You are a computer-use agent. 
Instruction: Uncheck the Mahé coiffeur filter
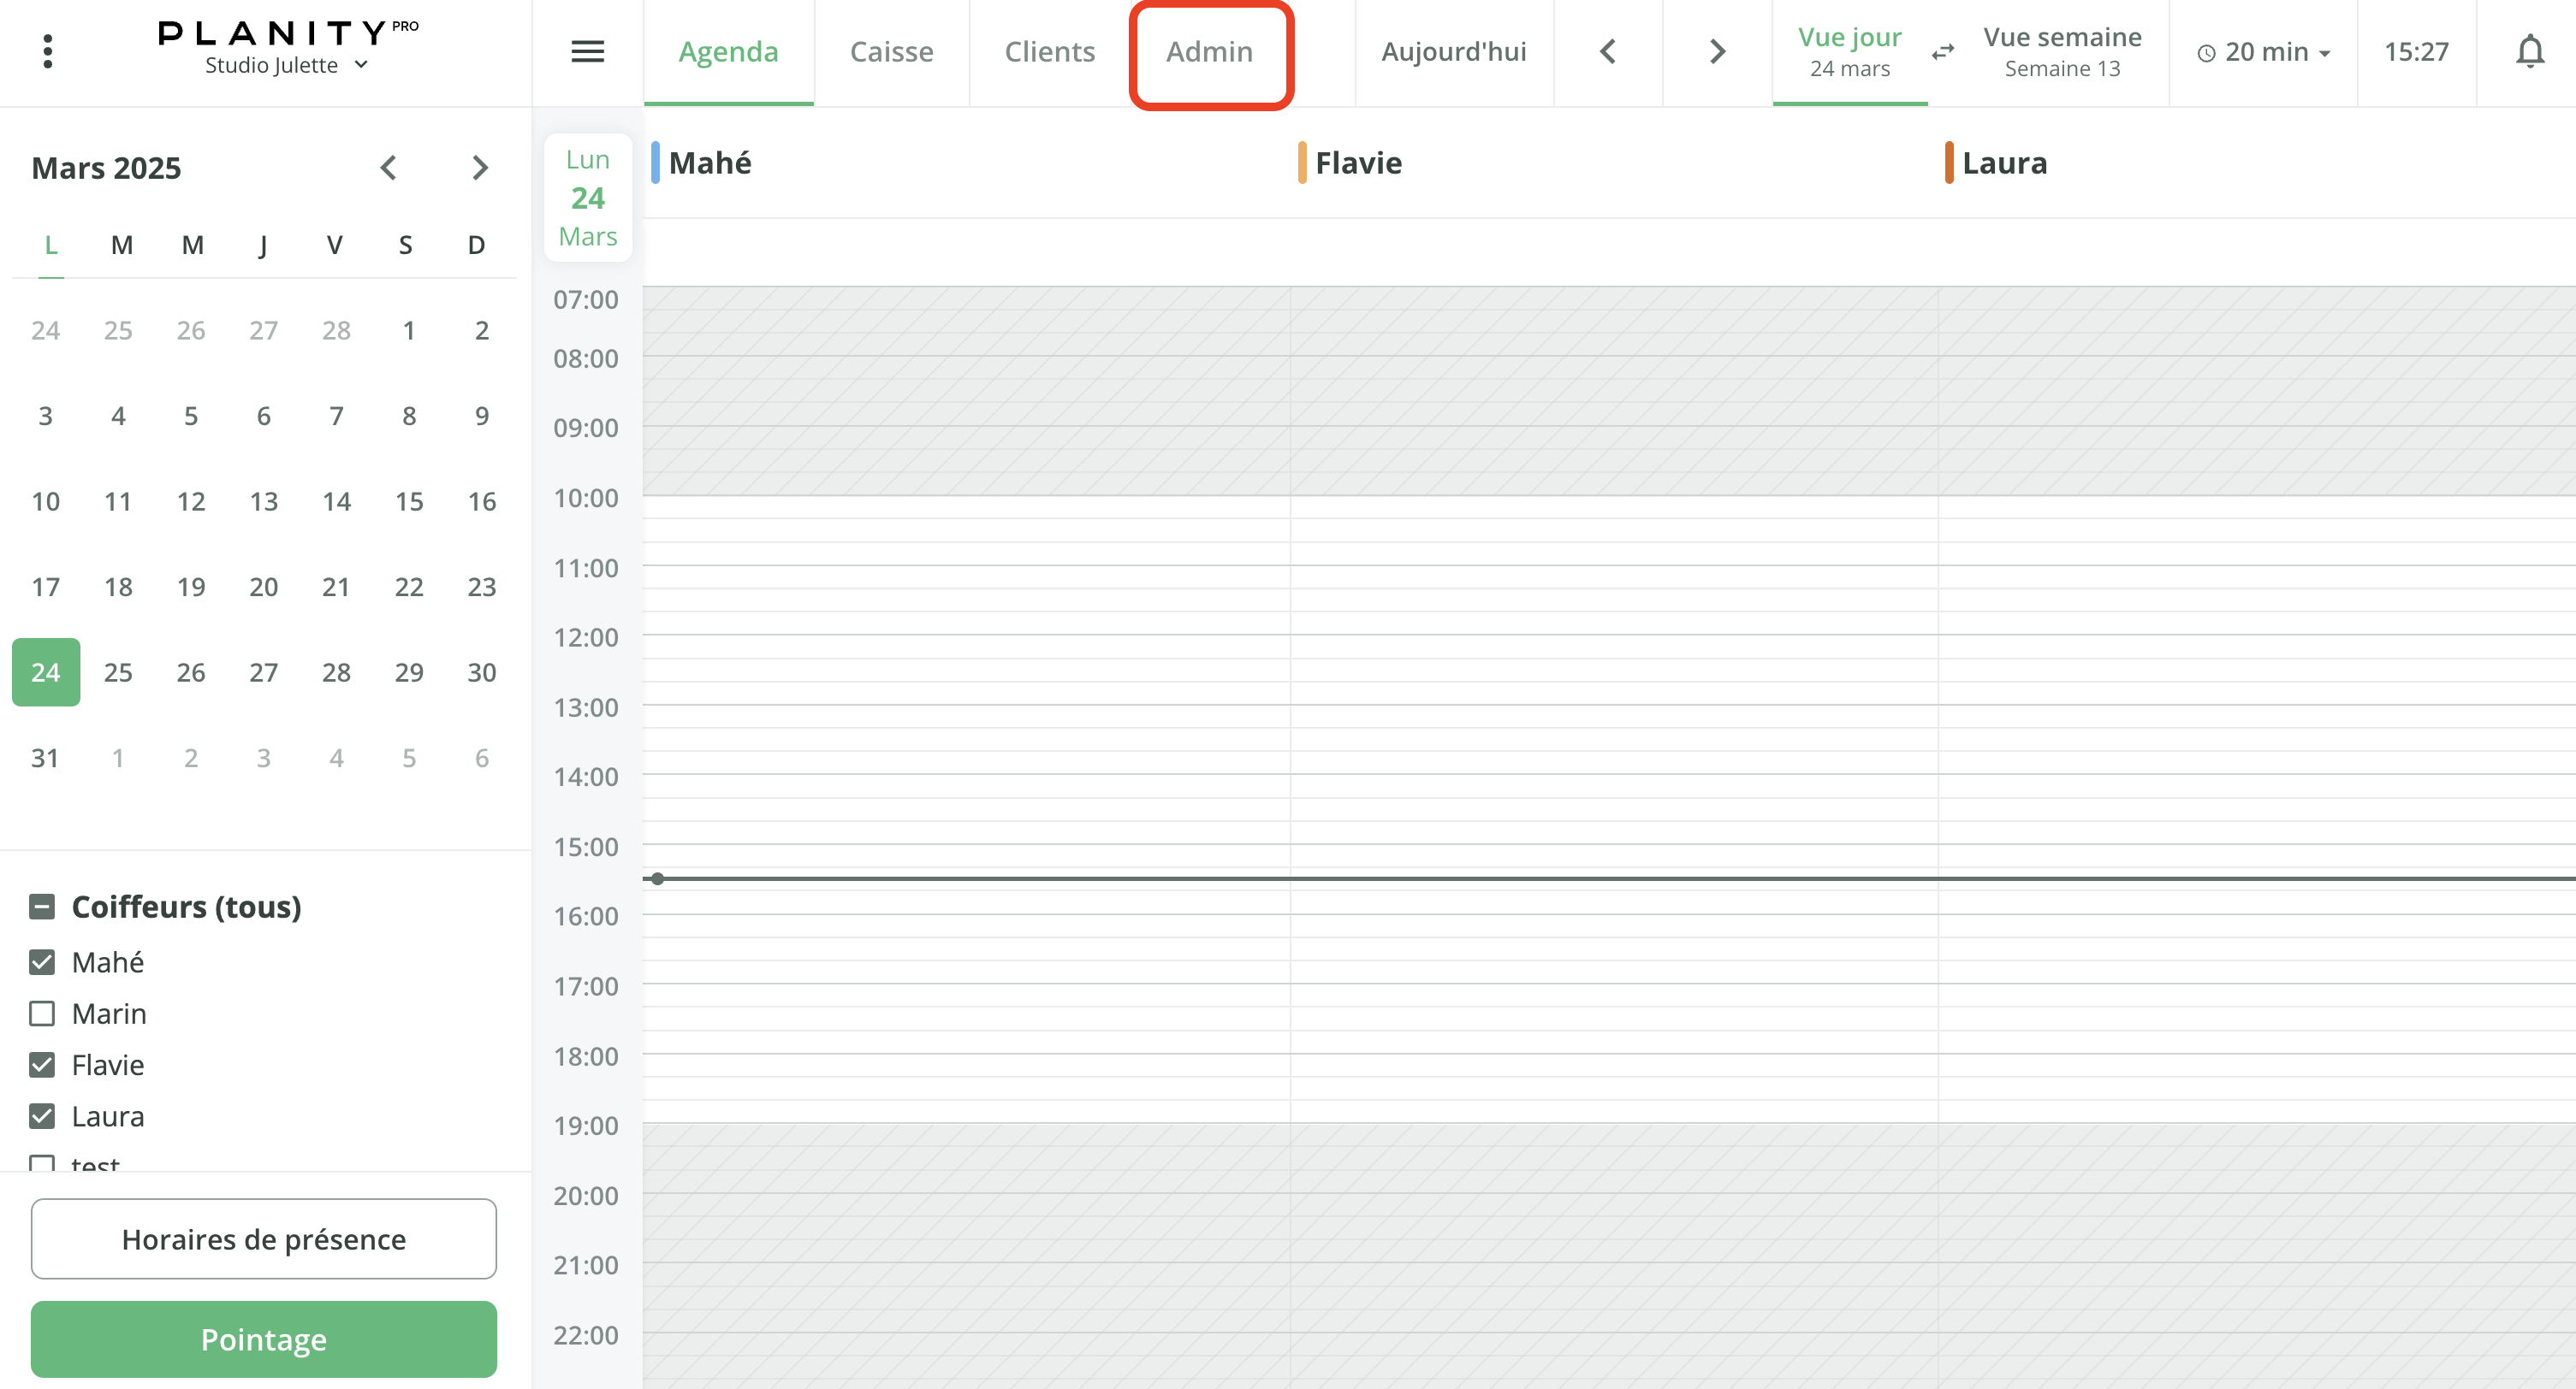41,961
